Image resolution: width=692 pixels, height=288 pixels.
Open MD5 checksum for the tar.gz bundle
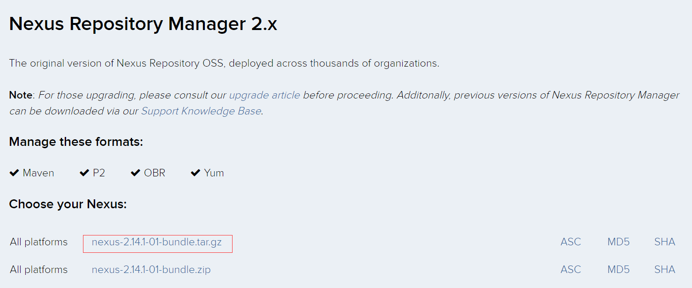point(618,242)
